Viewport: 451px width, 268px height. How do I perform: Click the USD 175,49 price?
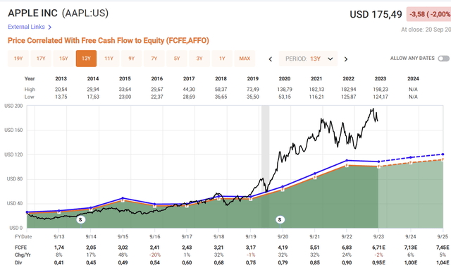(376, 14)
